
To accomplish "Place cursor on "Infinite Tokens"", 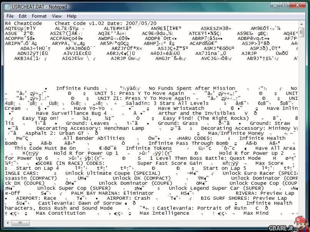I will [149, 148].
